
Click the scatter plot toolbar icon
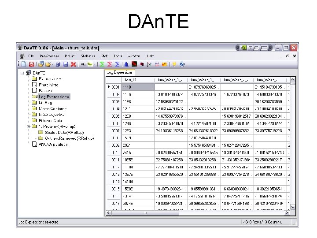coord(149,64)
